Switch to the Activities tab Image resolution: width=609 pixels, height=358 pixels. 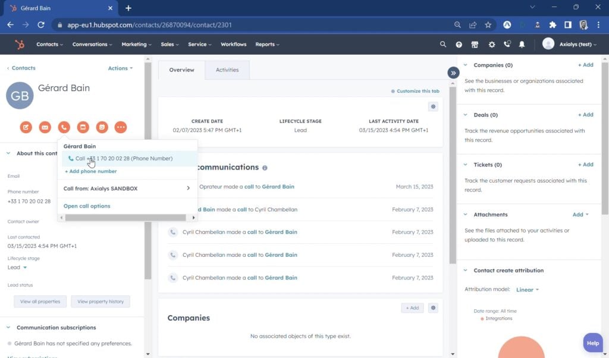tap(227, 70)
